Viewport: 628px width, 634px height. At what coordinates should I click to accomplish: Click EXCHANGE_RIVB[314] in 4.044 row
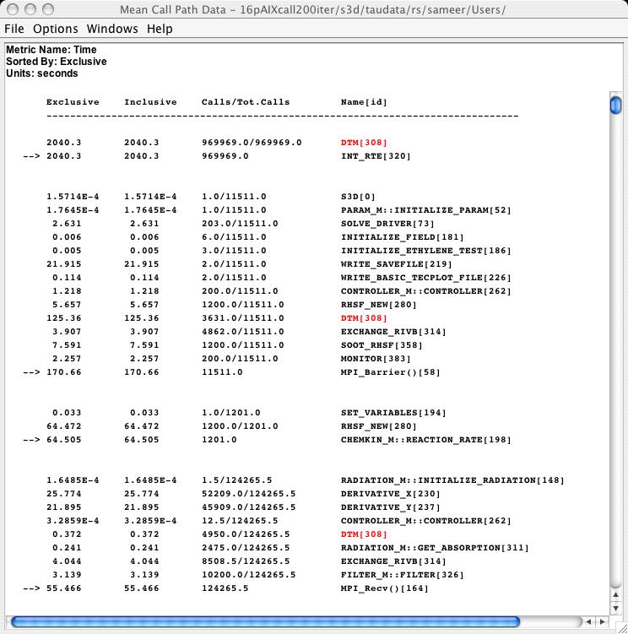click(393, 561)
